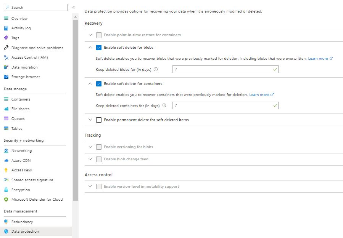Open Learn more about blob soft delete
This screenshot has width=343, height=238.
point(318,58)
